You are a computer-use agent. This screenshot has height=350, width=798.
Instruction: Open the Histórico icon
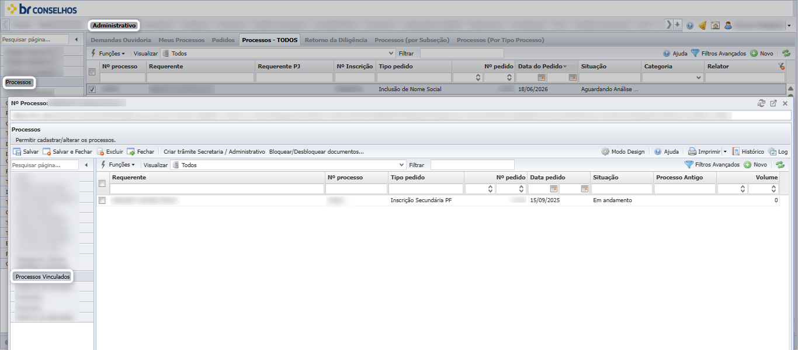736,151
